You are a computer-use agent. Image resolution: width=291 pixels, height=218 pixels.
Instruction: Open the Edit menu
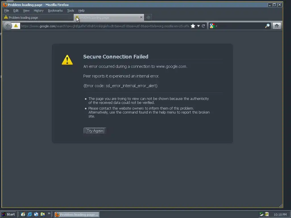point(16,11)
